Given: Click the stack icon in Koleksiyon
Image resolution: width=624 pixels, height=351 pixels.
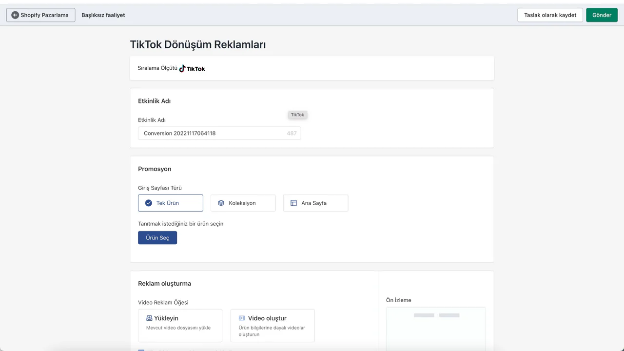Looking at the screenshot, I should 221,203.
